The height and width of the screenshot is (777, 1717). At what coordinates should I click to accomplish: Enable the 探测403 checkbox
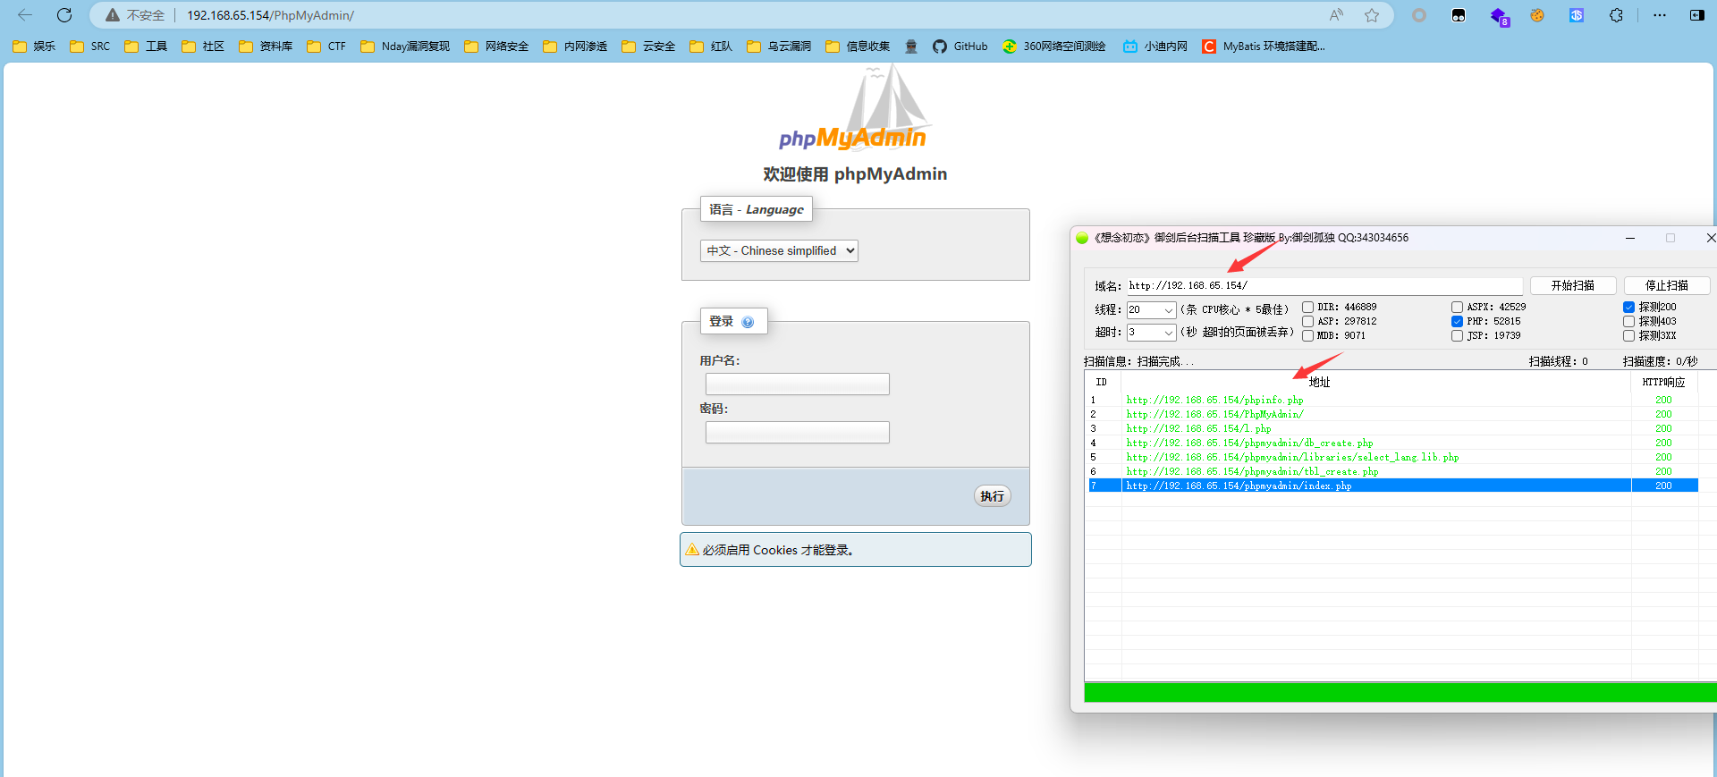click(1628, 322)
